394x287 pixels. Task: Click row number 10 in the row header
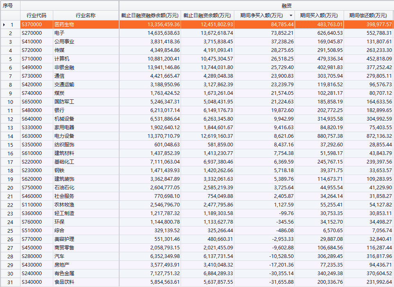[x=10, y=102]
